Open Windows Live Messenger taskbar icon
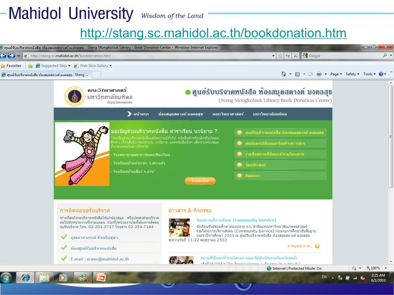 (82, 278)
